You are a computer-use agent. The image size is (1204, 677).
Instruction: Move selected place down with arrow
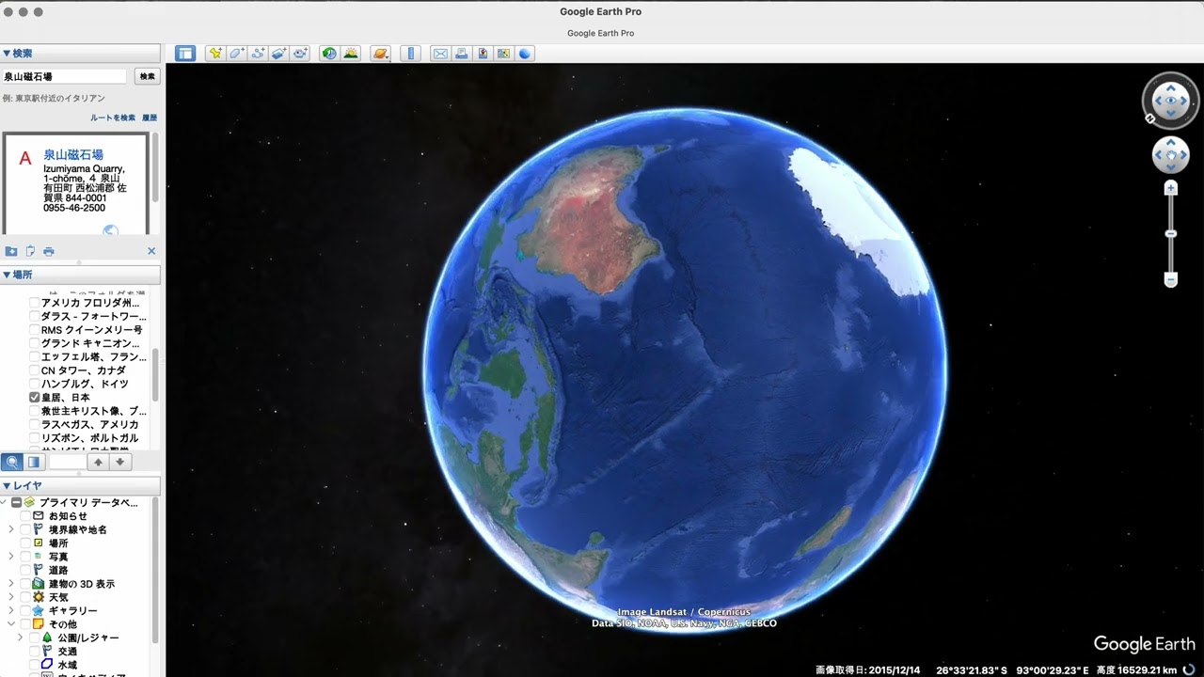[120, 462]
